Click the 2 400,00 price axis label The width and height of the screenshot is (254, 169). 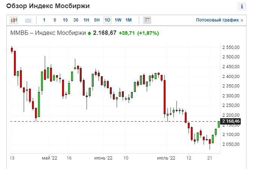pyautogui.click(x=231, y=76)
